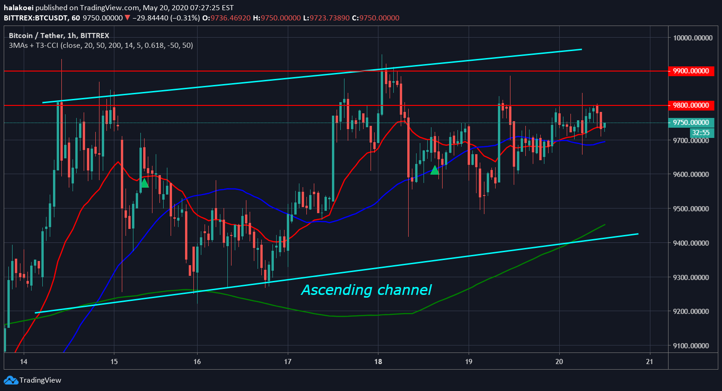Select date 14 on the time axis
This screenshot has height=391, width=722.
coord(24,362)
